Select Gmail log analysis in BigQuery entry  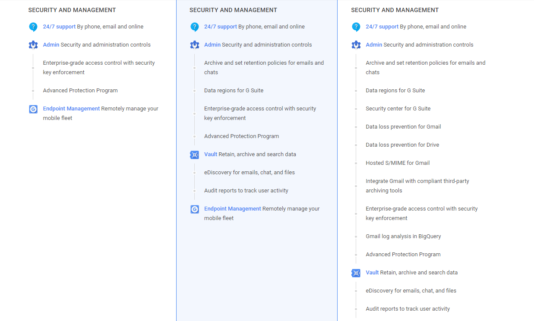click(x=403, y=236)
